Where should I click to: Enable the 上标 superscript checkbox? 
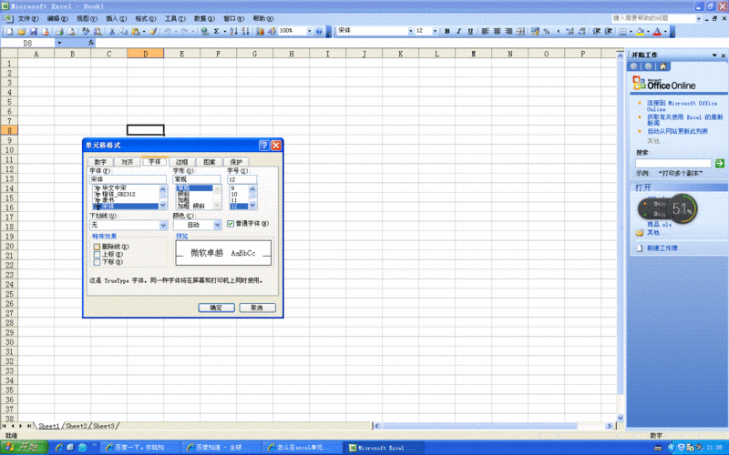(97, 255)
